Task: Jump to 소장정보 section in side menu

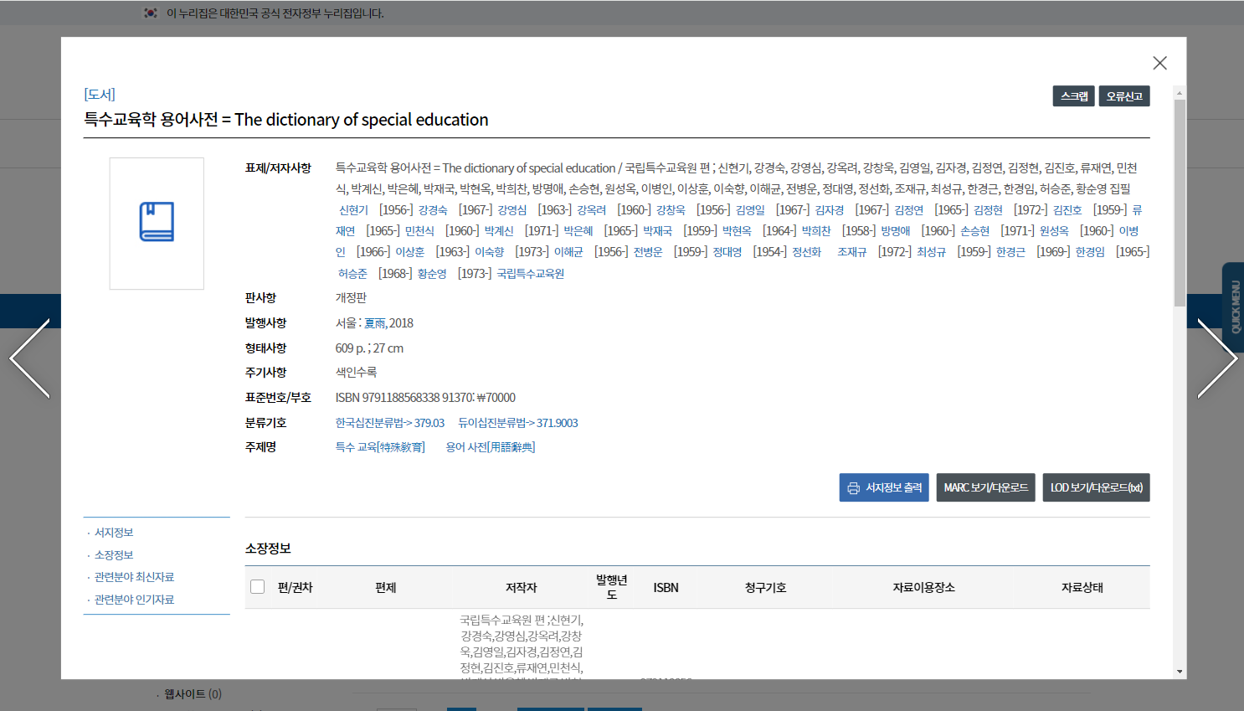Action: pyautogui.click(x=114, y=555)
